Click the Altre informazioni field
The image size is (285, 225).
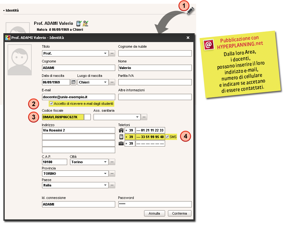[155, 97]
